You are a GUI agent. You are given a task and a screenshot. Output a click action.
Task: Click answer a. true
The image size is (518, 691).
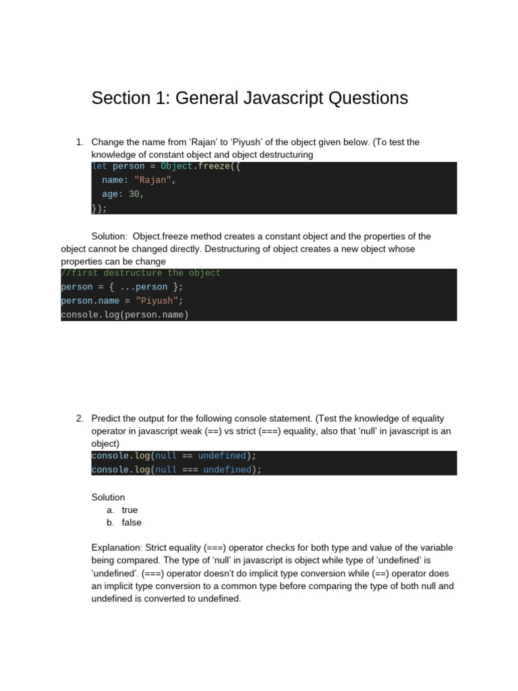(x=122, y=510)
